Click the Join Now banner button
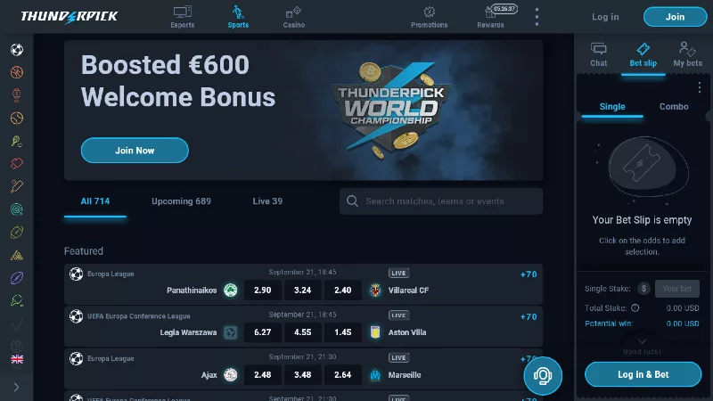The width and height of the screenshot is (713, 401). (x=135, y=150)
